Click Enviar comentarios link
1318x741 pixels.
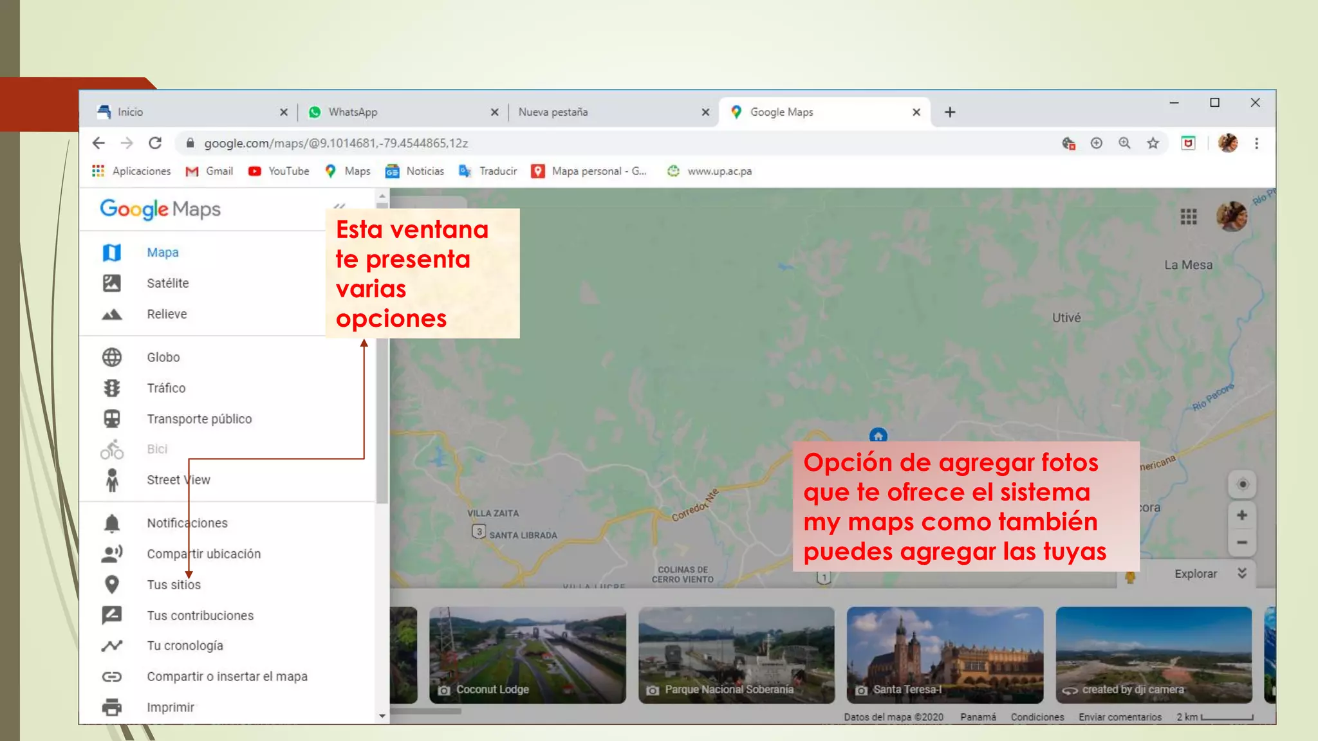[x=1120, y=717]
